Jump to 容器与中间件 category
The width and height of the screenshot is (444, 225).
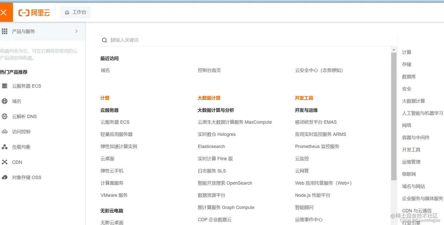point(416,137)
